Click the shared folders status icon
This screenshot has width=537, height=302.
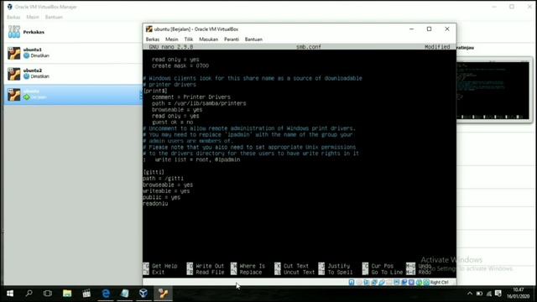coord(389,282)
